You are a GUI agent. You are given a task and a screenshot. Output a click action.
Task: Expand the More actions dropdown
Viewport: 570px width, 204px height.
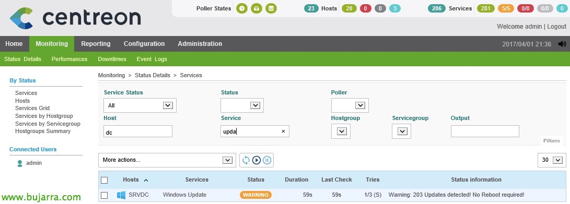click(167, 160)
